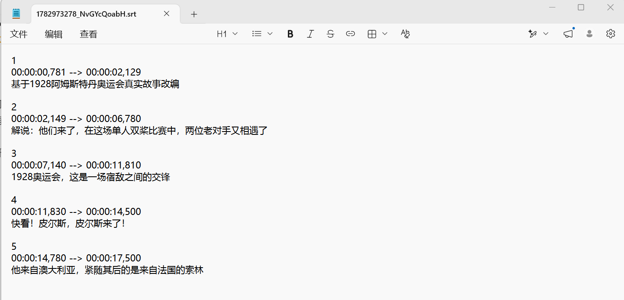Click subtitle index number 3
The image size is (624, 300).
coord(14,154)
